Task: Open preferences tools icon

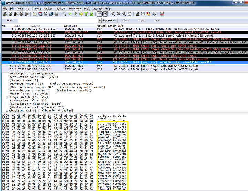Action: (154, 14)
